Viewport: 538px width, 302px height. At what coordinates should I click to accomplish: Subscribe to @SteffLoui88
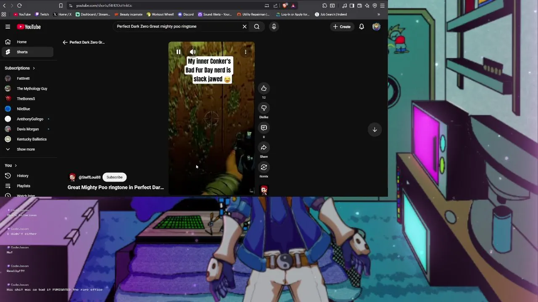pyautogui.click(x=114, y=177)
